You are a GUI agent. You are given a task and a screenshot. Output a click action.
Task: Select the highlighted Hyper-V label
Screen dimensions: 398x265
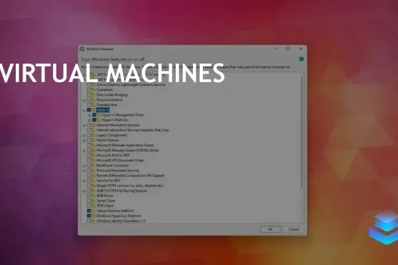pos(103,110)
